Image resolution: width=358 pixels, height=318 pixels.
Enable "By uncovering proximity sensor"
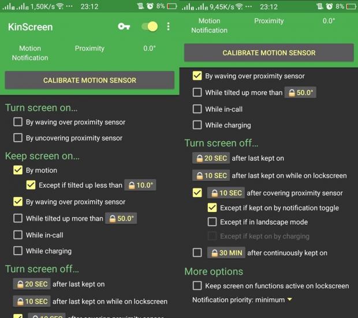click(x=18, y=138)
